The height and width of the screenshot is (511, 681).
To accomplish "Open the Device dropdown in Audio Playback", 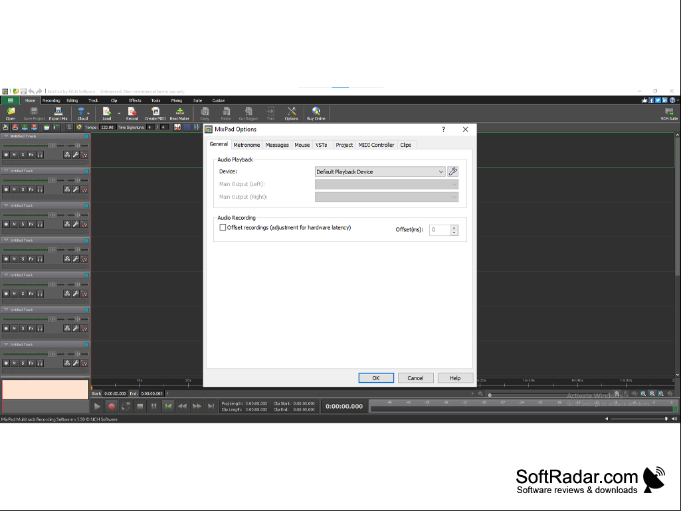I will point(380,171).
